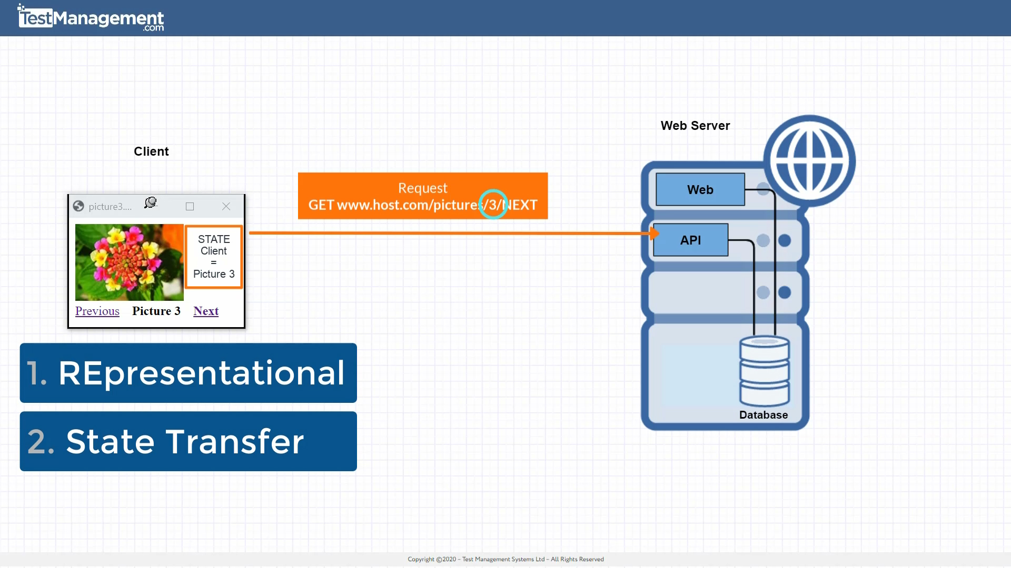
Task: Click the State Transfer blue toggle panel
Action: (x=188, y=441)
